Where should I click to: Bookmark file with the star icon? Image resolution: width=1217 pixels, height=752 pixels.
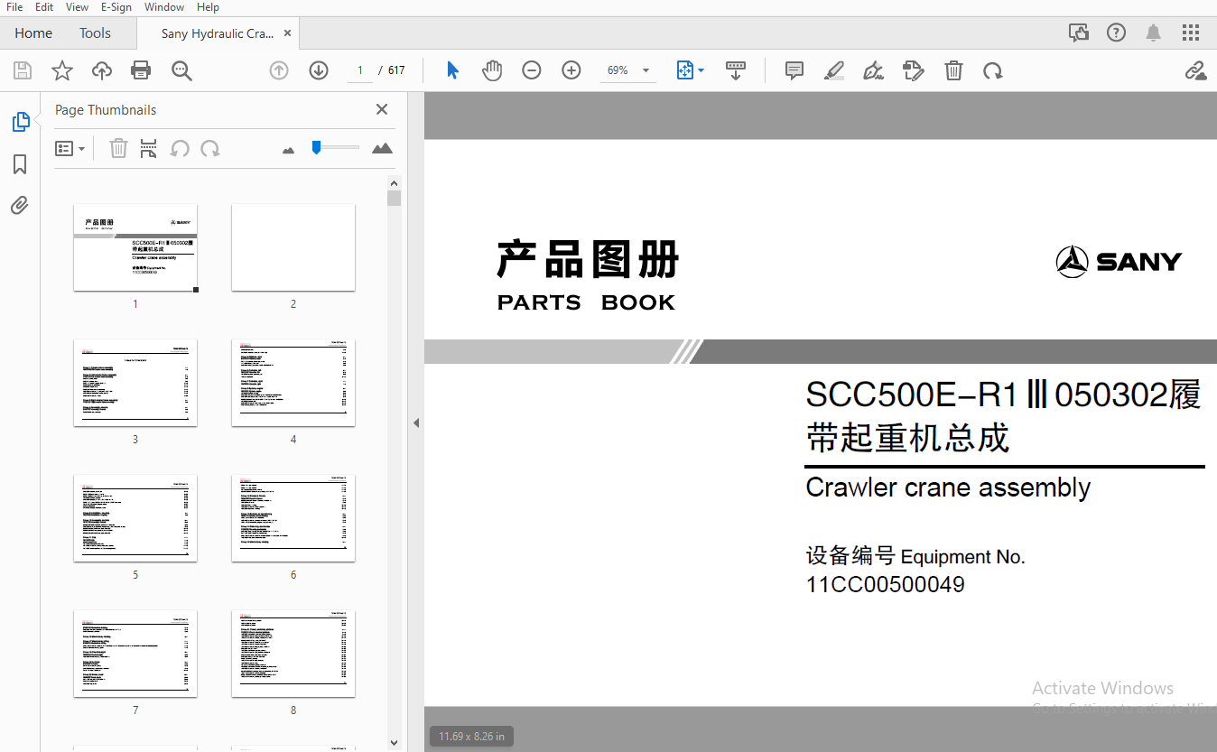[x=62, y=70]
